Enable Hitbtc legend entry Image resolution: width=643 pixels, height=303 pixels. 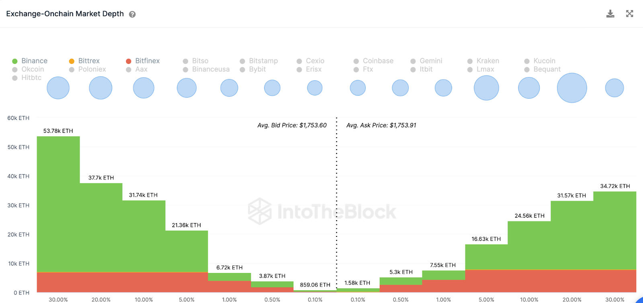(x=27, y=78)
